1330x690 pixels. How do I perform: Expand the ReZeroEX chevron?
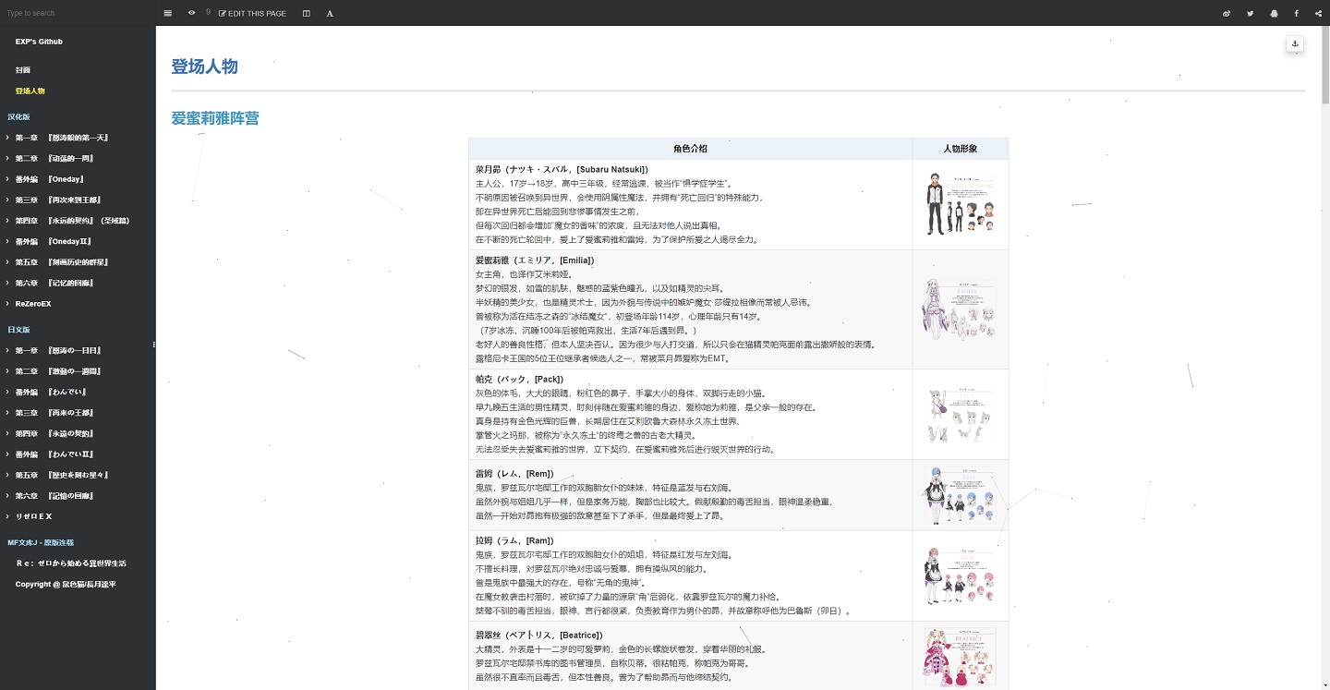pos(7,304)
